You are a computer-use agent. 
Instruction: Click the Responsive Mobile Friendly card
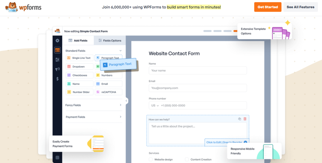tap(254, 151)
